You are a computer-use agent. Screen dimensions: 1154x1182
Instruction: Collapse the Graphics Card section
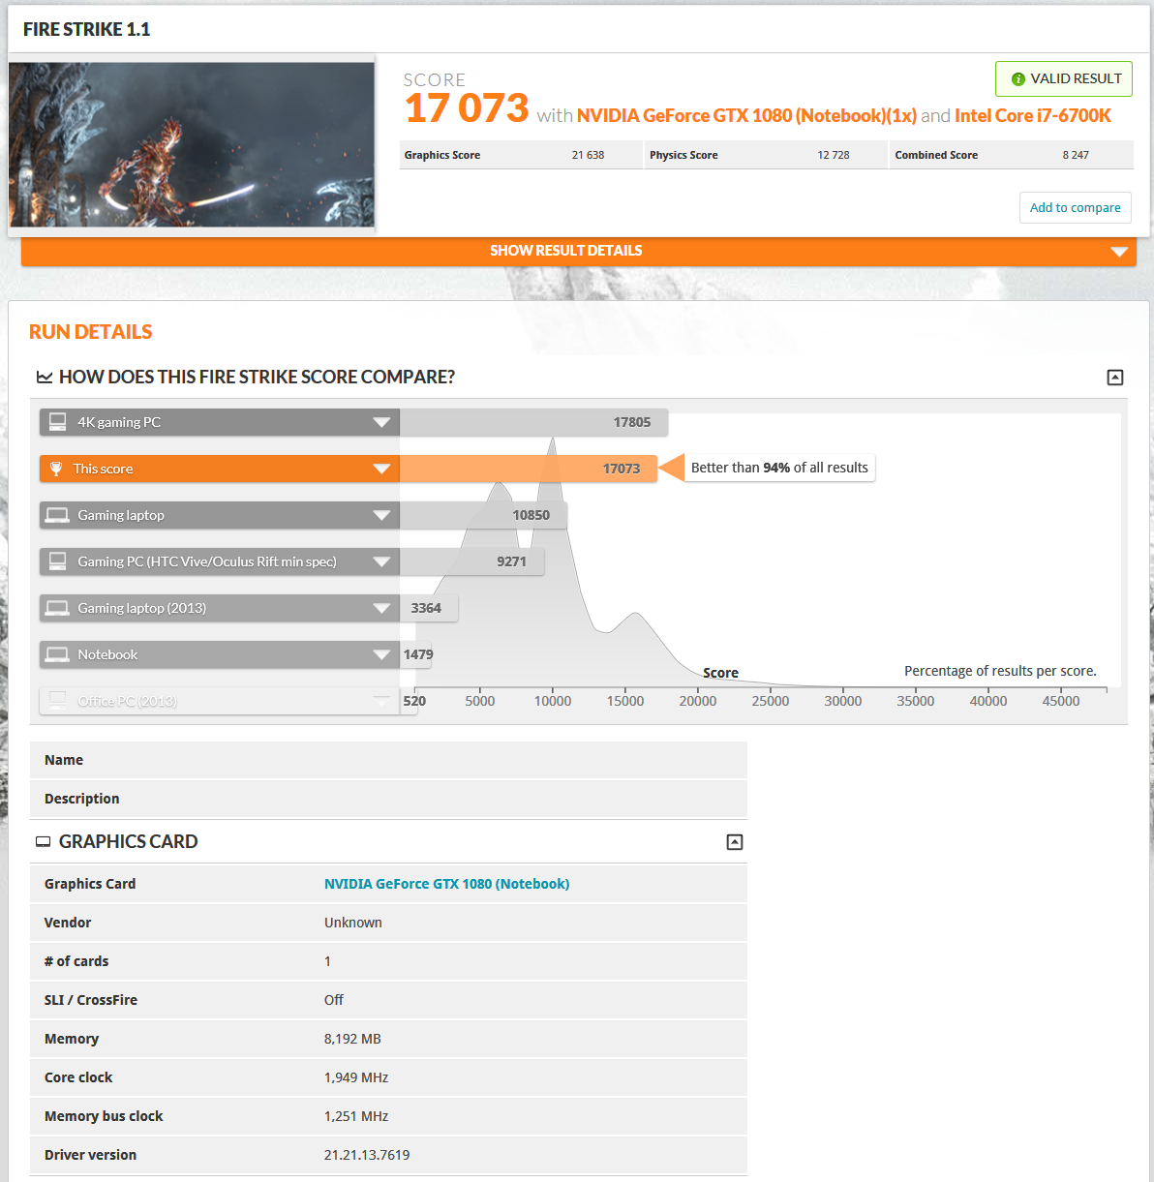point(735,842)
